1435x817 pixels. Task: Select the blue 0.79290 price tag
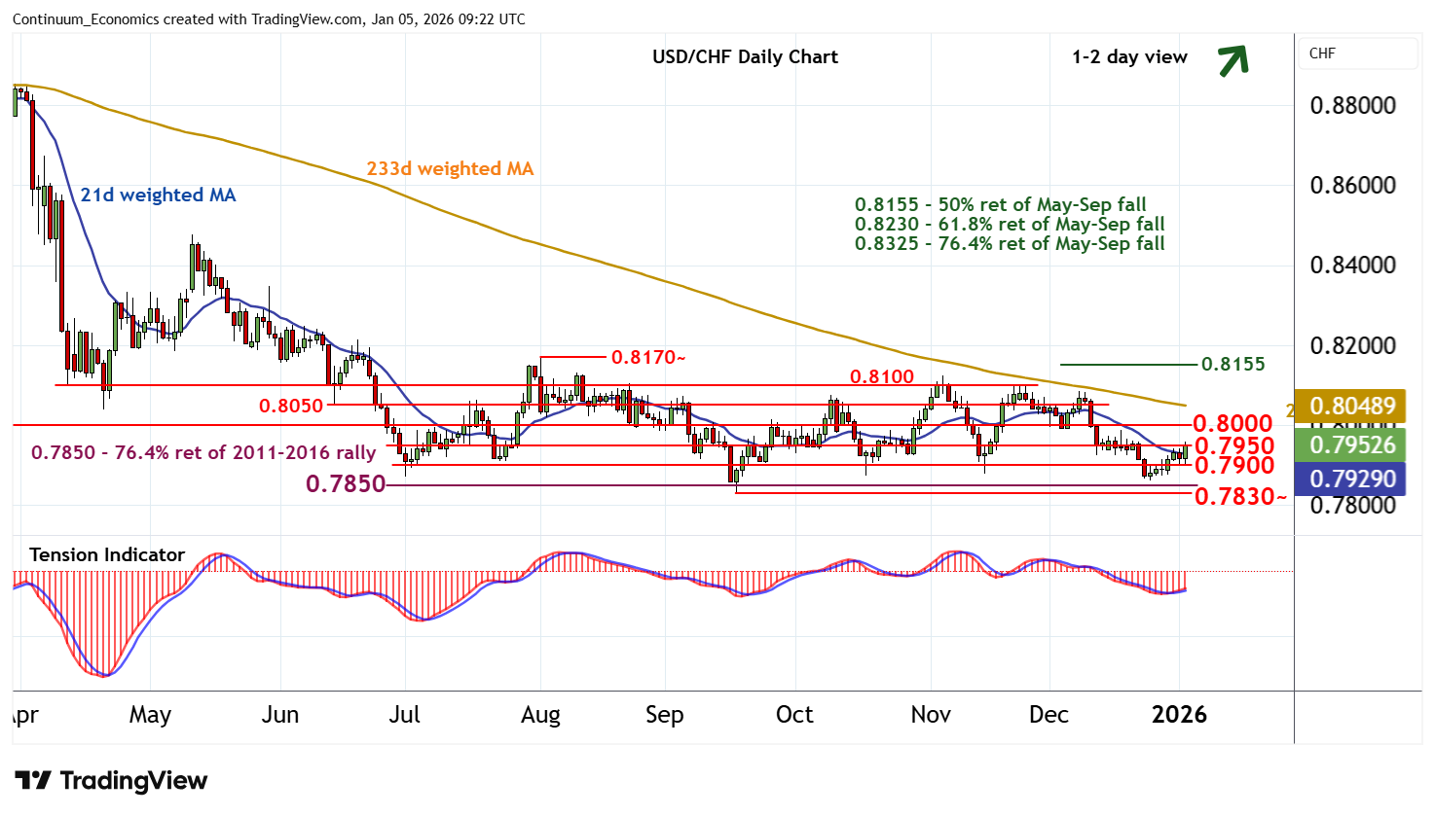1352,479
